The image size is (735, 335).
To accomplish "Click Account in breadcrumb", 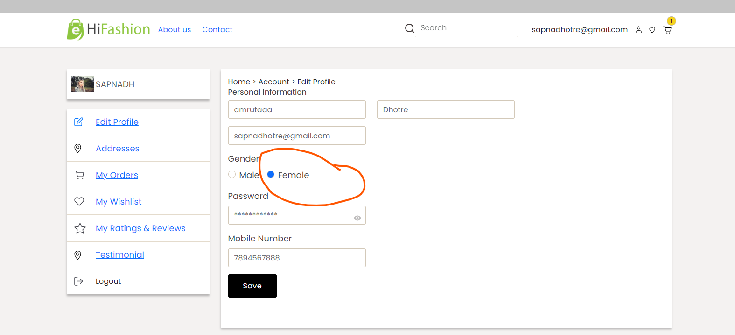I will 274,82.
